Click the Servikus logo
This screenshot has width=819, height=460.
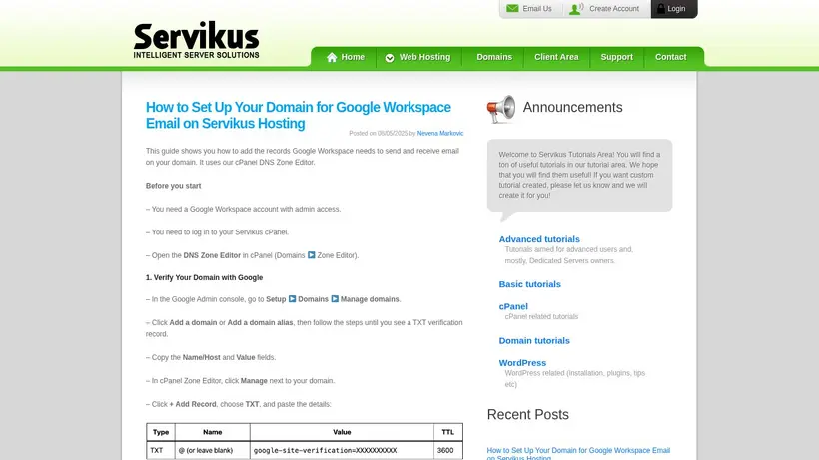pos(196,40)
